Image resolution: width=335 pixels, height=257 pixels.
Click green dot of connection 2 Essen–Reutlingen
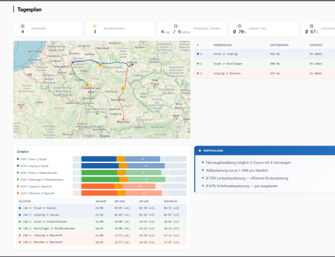point(198,64)
